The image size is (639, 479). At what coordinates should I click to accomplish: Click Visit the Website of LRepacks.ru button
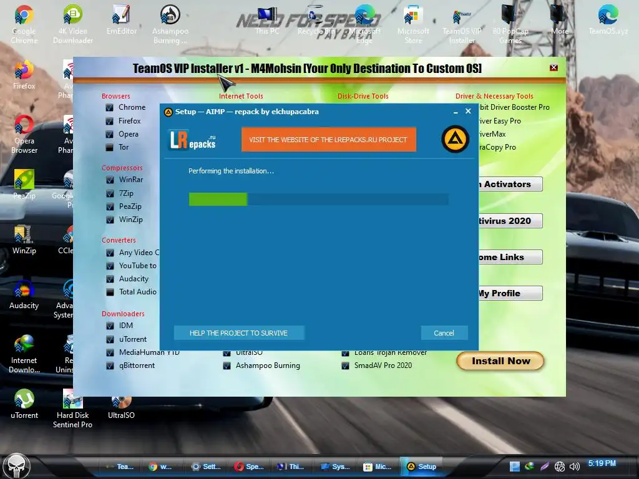(x=328, y=139)
